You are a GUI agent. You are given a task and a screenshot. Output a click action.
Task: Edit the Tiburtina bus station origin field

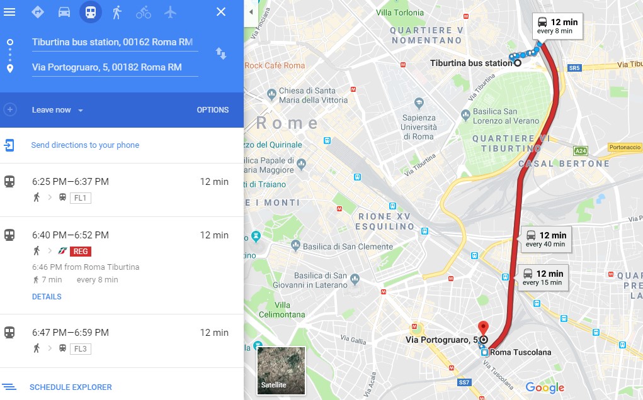pos(115,42)
